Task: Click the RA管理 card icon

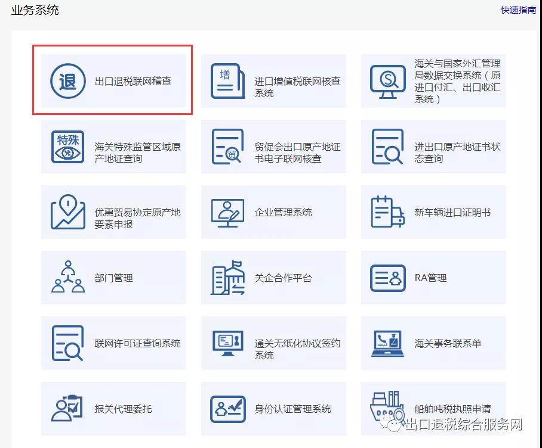Action: (x=387, y=278)
